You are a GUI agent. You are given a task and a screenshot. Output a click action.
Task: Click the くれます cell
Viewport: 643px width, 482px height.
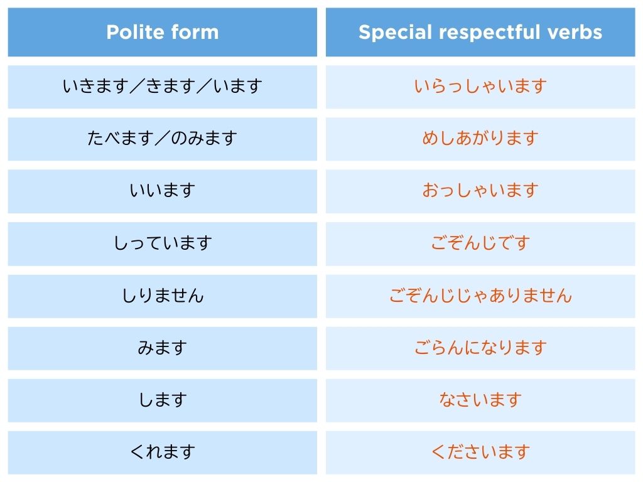pos(163,452)
